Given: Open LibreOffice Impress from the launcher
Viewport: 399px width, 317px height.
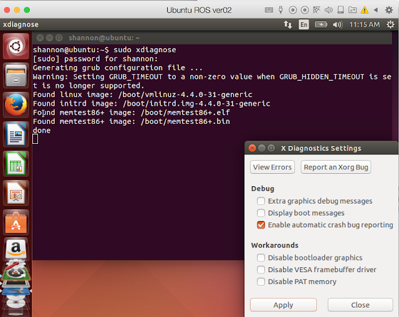Looking at the screenshot, I should tap(16, 193).
